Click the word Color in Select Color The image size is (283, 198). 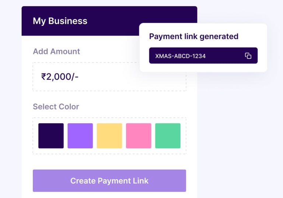click(x=69, y=107)
